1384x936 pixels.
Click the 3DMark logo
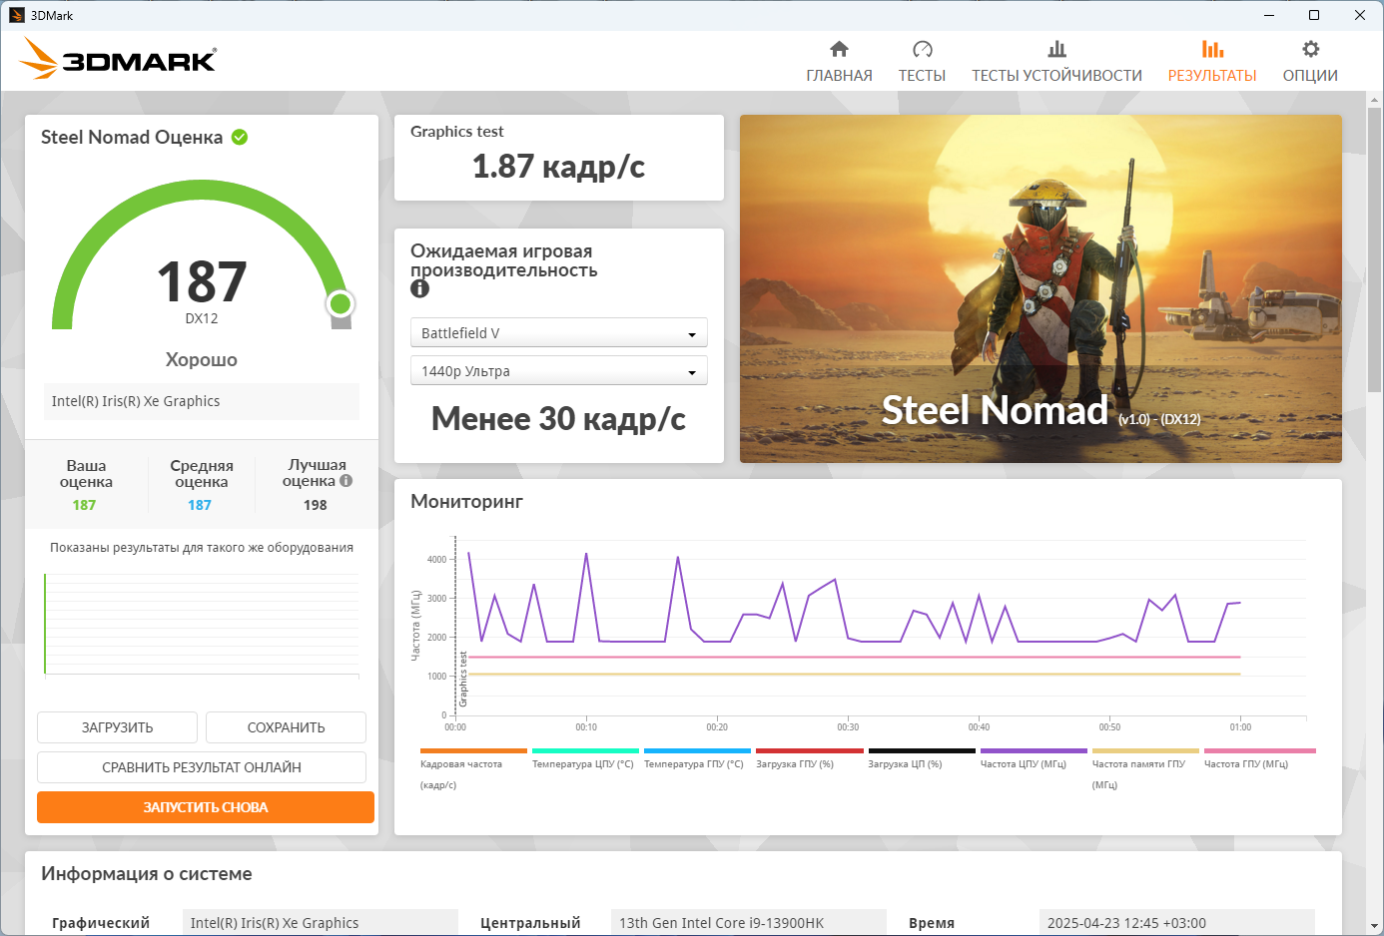tap(118, 59)
